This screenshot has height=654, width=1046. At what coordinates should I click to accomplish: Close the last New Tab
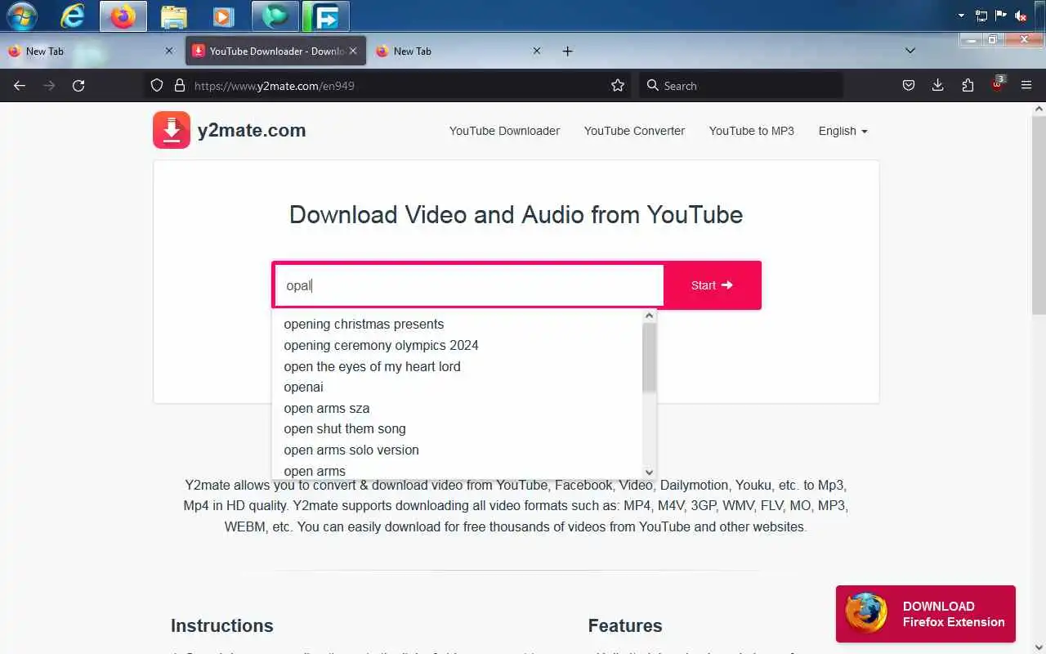coord(537,51)
